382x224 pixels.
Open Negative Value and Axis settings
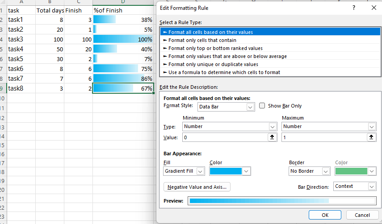point(197,187)
